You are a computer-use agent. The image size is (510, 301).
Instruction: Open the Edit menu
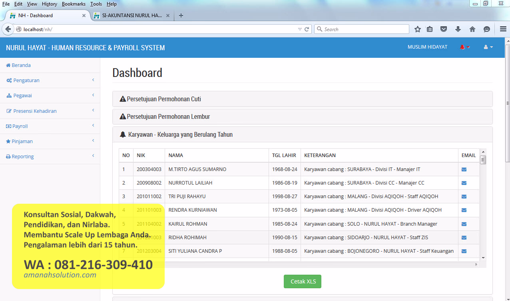pos(18,4)
